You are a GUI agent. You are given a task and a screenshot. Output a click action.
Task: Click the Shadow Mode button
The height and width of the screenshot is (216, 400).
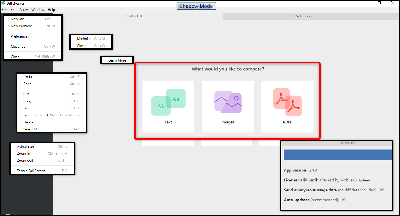pyautogui.click(x=196, y=6)
